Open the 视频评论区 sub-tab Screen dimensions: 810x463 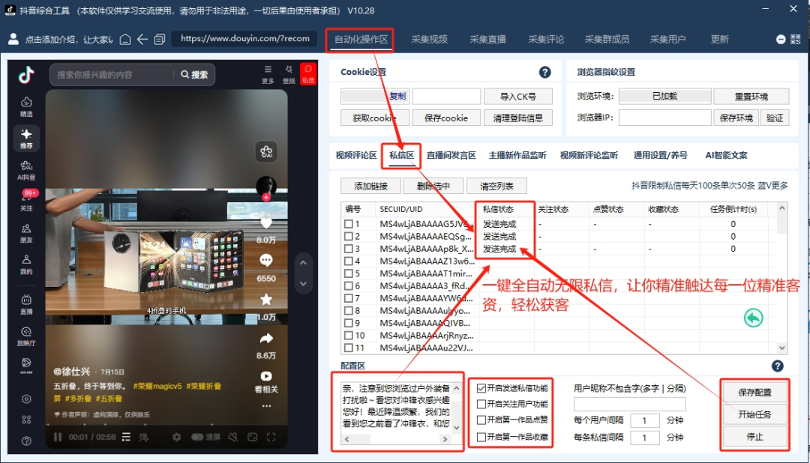click(356, 155)
